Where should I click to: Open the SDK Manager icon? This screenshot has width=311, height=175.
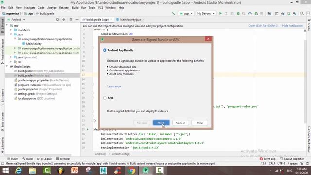click(x=294, y=13)
